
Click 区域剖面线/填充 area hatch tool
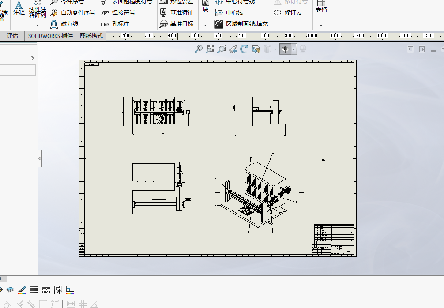pyautogui.click(x=241, y=24)
